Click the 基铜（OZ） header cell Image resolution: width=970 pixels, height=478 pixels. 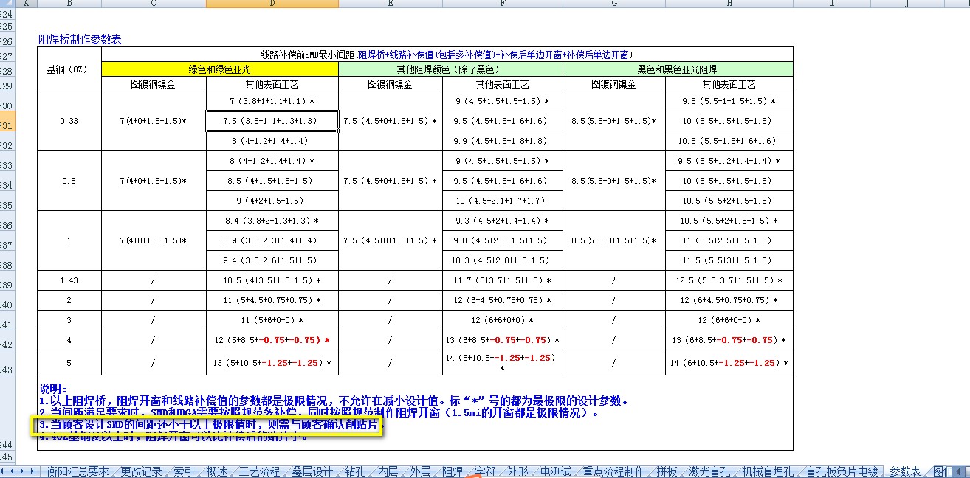(x=69, y=69)
